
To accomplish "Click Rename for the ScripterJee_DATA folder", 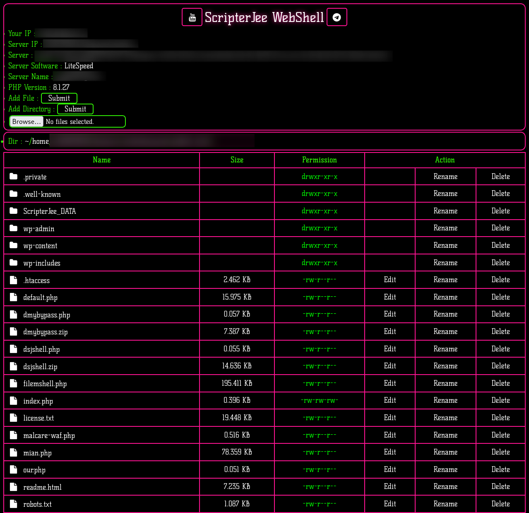I will point(445,211).
